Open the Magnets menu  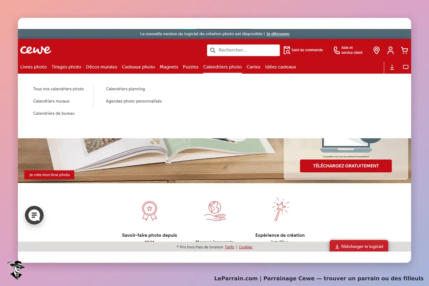pyautogui.click(x=169, y=67)
